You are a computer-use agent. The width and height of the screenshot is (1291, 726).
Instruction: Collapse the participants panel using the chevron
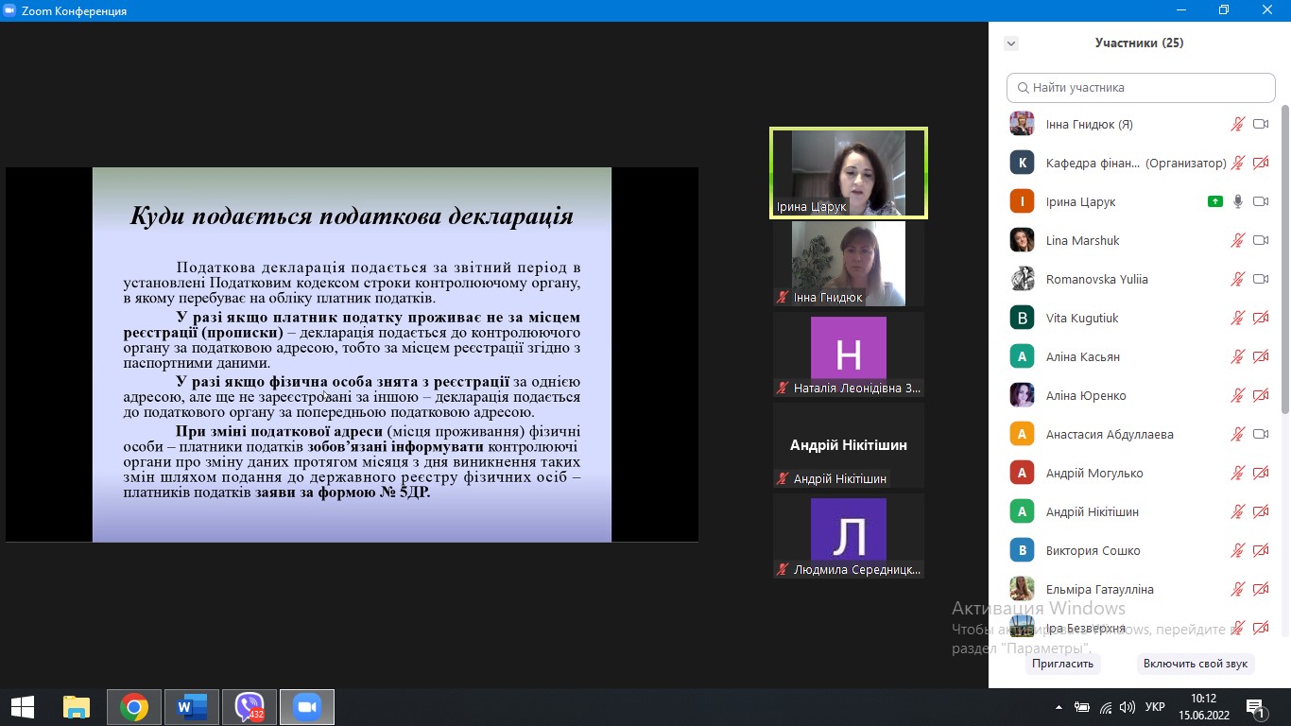tap(1011, 43)
